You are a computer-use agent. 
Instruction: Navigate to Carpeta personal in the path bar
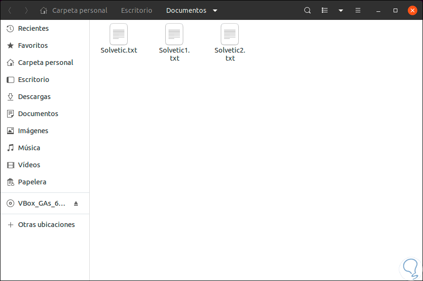point(80,10)
